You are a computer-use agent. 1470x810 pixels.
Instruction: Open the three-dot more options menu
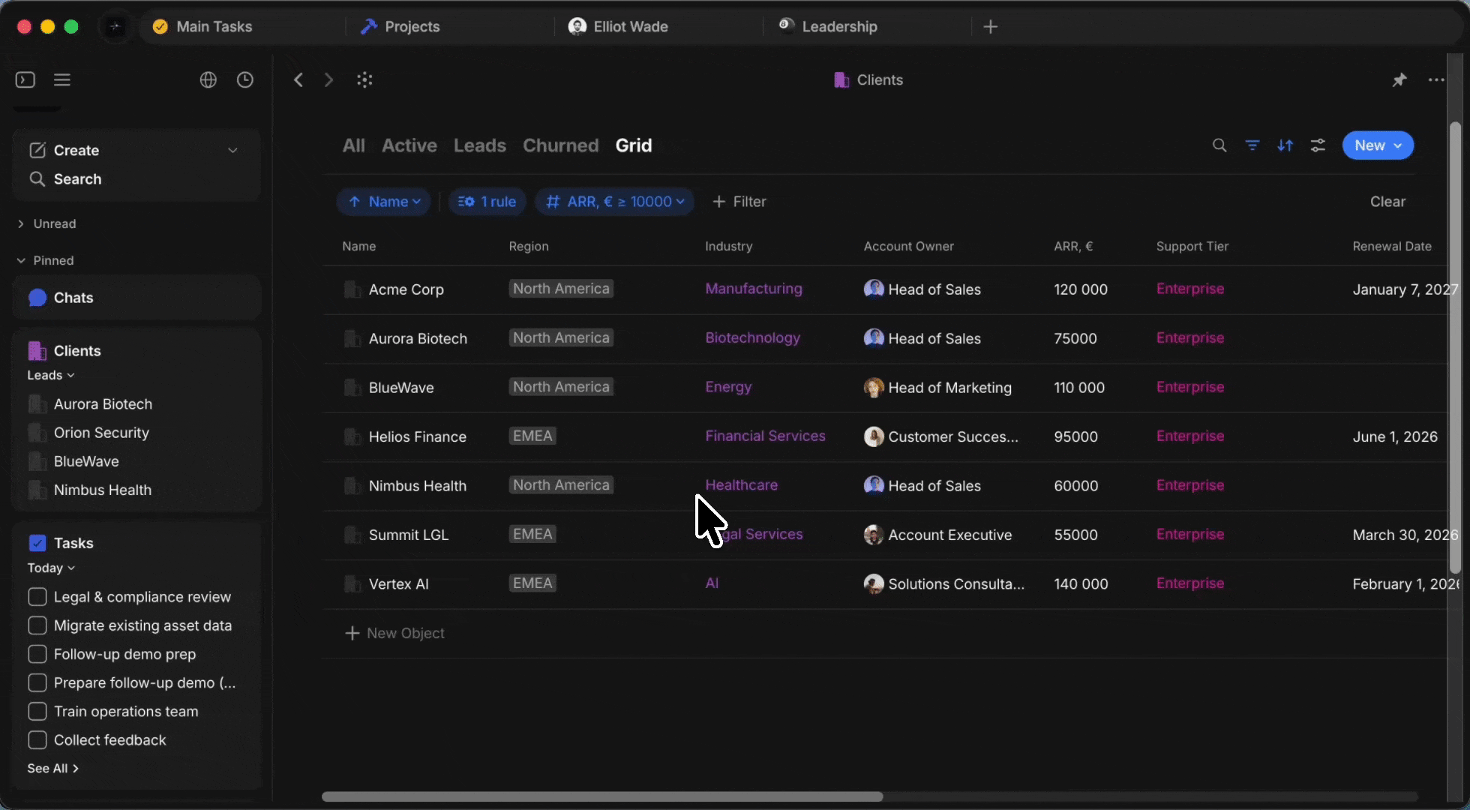pos(1436,79)
